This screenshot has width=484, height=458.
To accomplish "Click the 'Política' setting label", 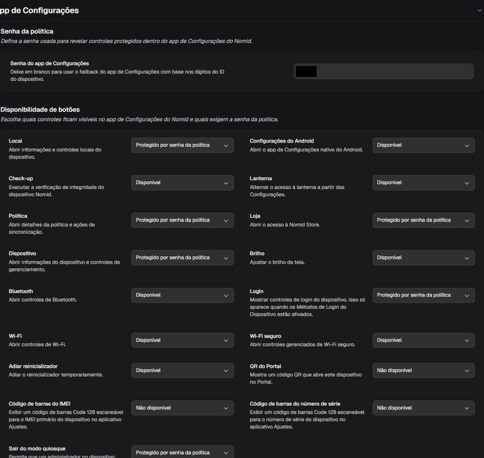I will [18, 216].
